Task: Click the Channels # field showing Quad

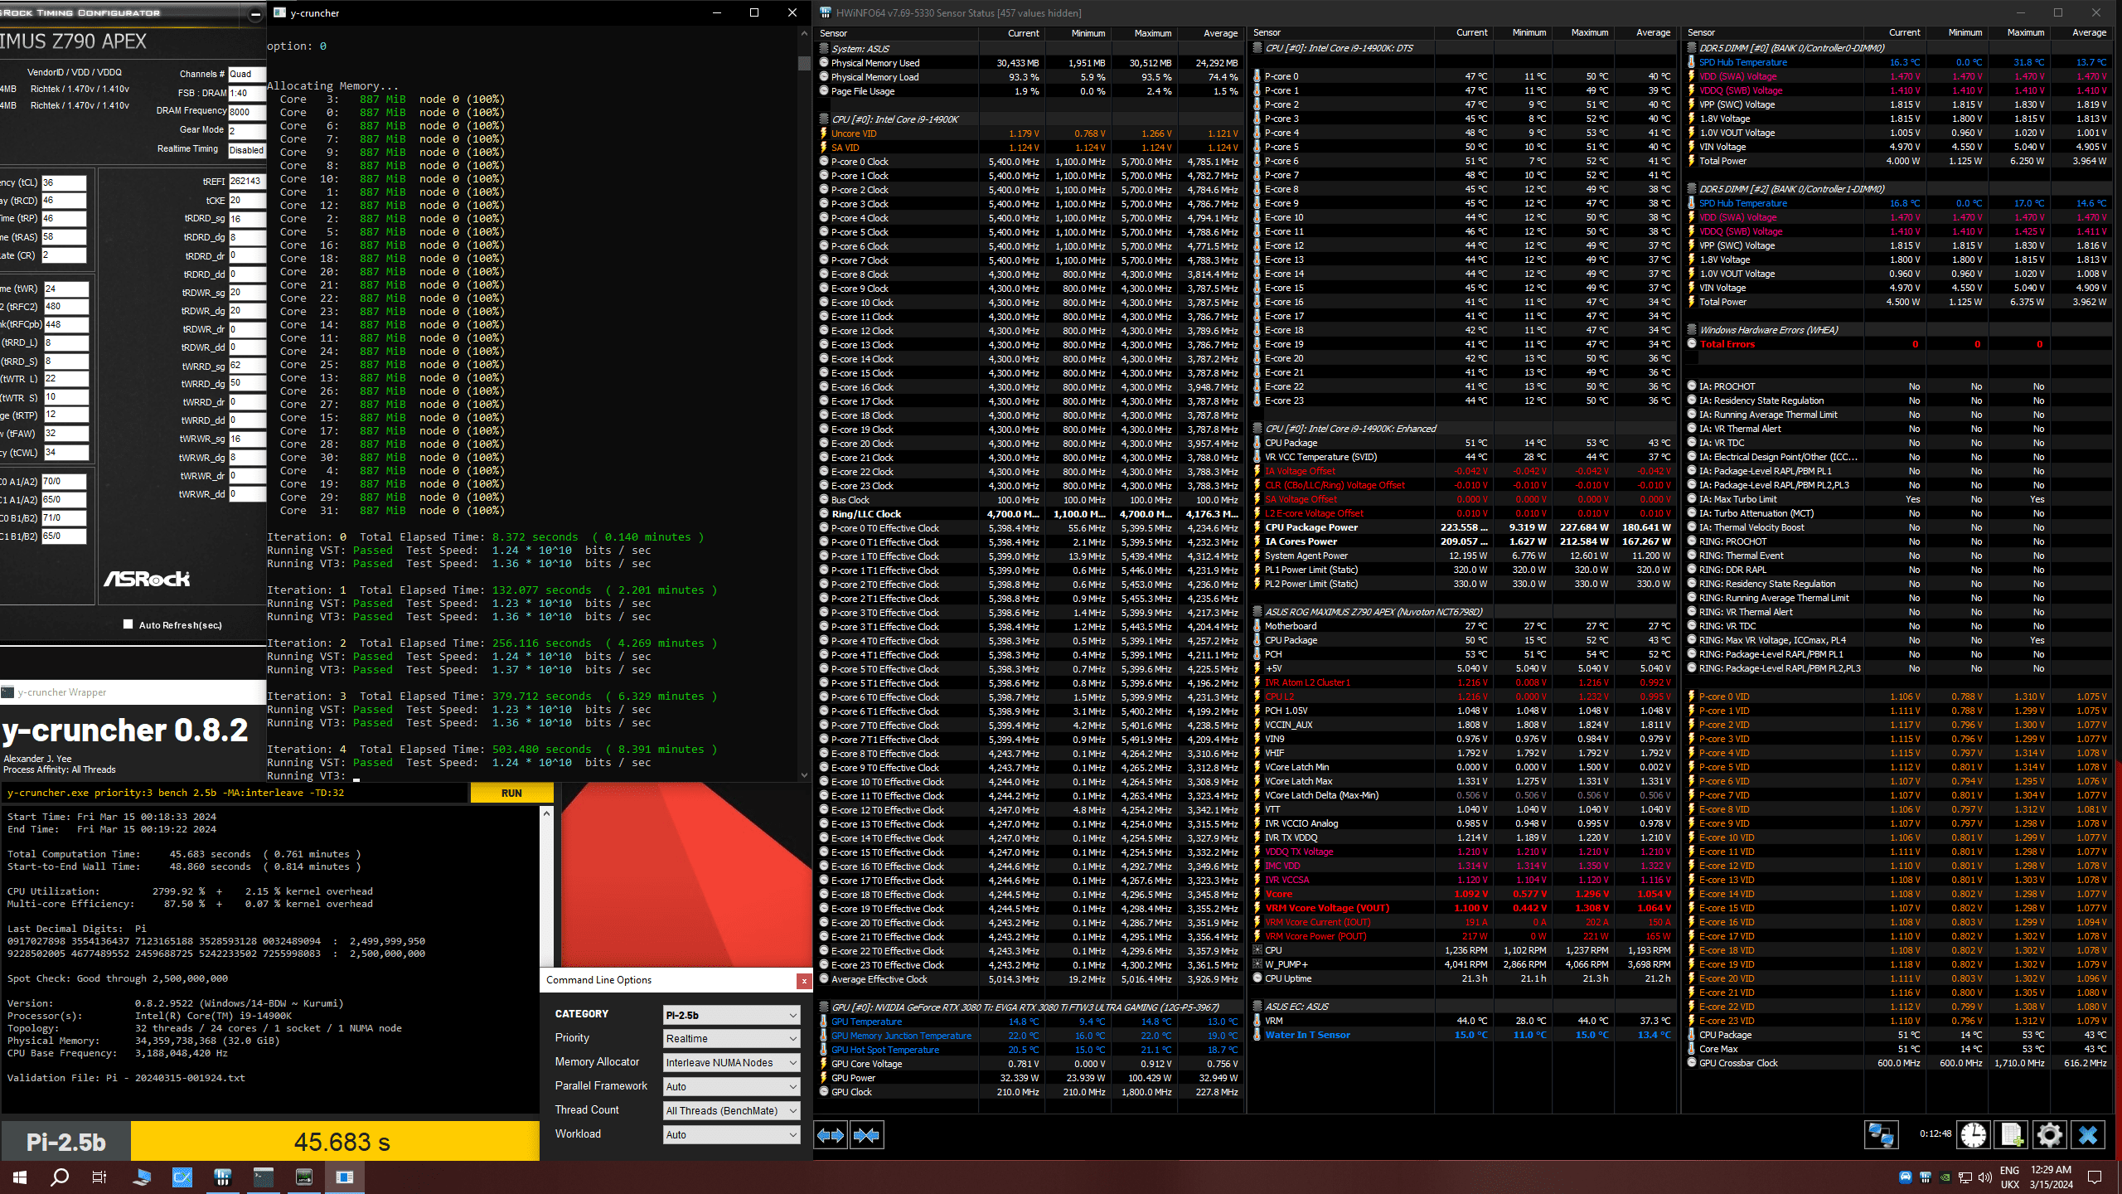Action: [x=247, y=74]
